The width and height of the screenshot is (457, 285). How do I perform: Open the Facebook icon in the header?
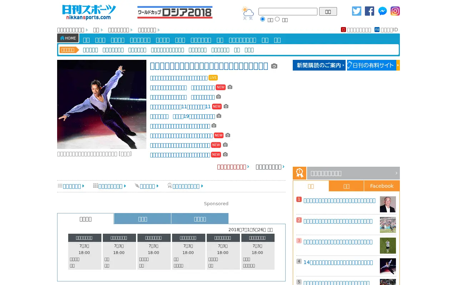(370, 11)
